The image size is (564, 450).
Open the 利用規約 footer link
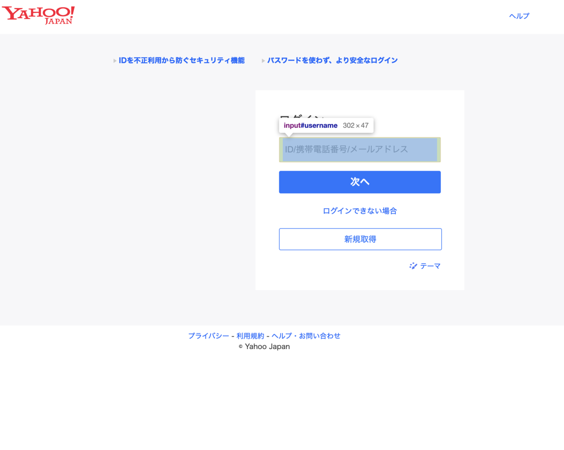coord(251,336)
